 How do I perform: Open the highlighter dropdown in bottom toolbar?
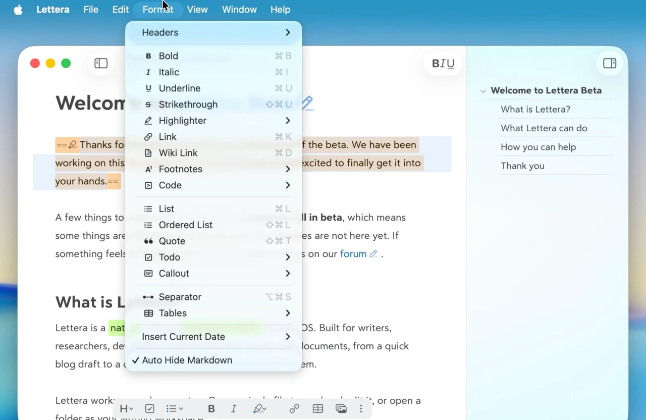(x=259, y=408)
